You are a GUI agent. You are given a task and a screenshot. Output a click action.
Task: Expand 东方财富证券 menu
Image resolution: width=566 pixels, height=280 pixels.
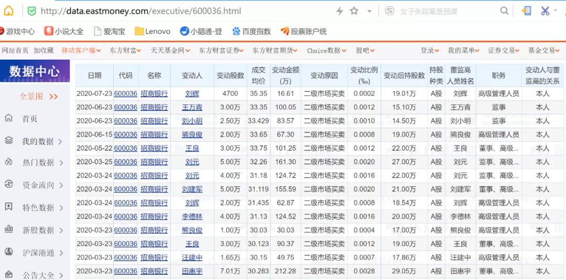[221, 50]
